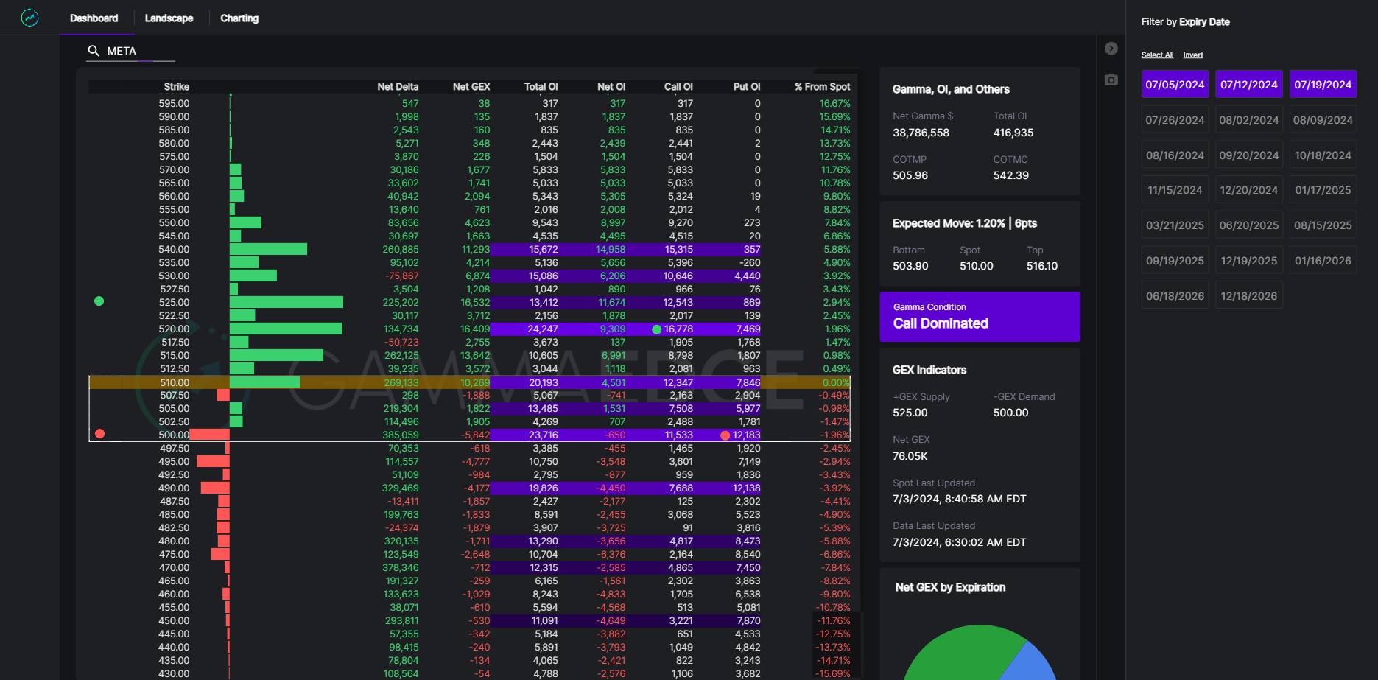
Task: Click the META ticker search field
Action: (131, 51)
